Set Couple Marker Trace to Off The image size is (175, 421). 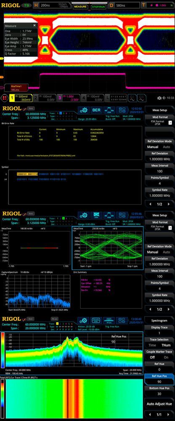pos(152,357)
